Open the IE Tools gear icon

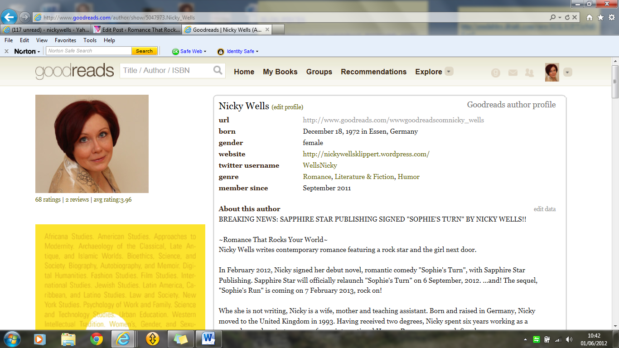pyautogui.click(x=611, y=18)
